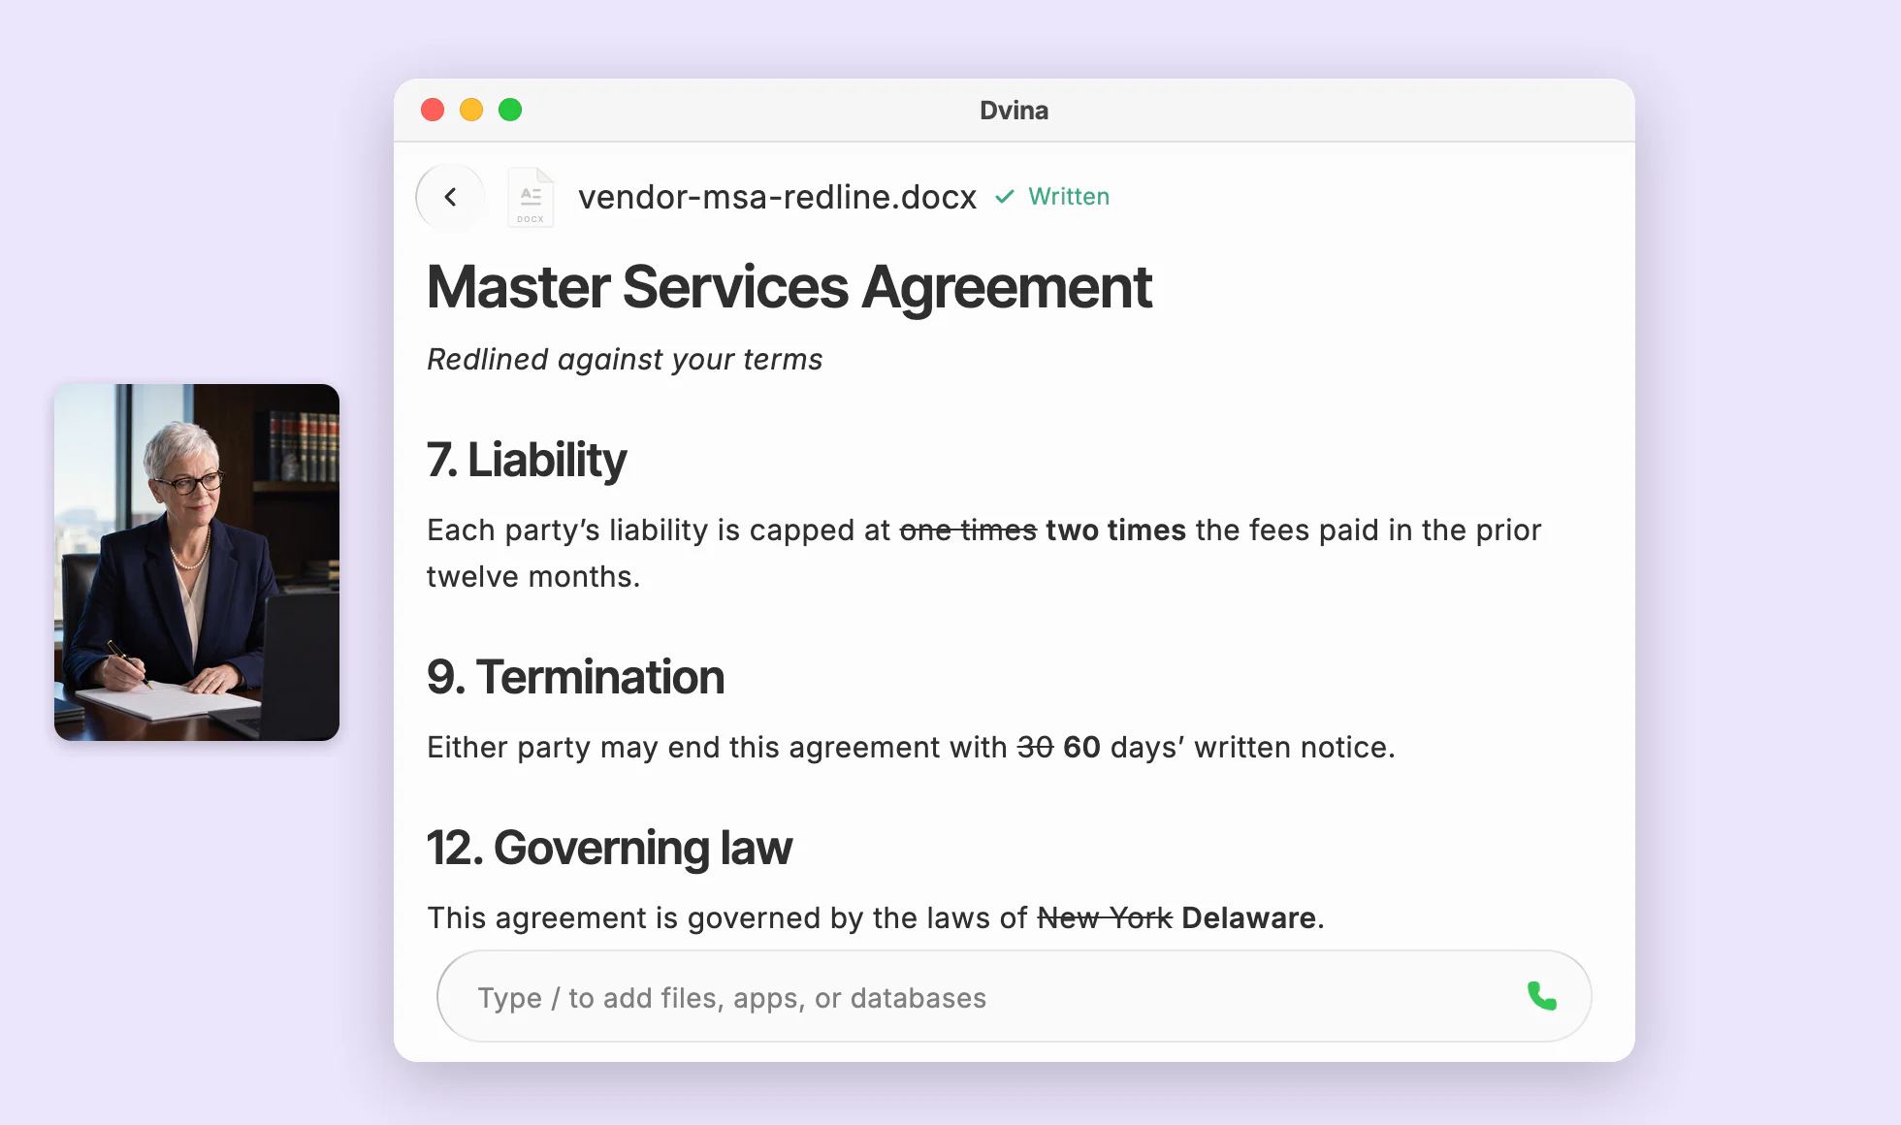Viewport: 1901px width, 1125px height.
Task: Click the vendor-msa-redline.docx file name
Action: [777, 197]
